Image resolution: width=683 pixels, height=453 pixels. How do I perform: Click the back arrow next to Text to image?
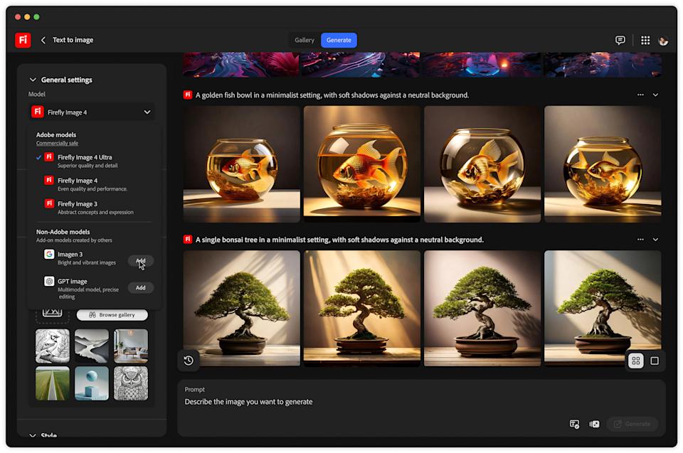(x=42, y=40)
